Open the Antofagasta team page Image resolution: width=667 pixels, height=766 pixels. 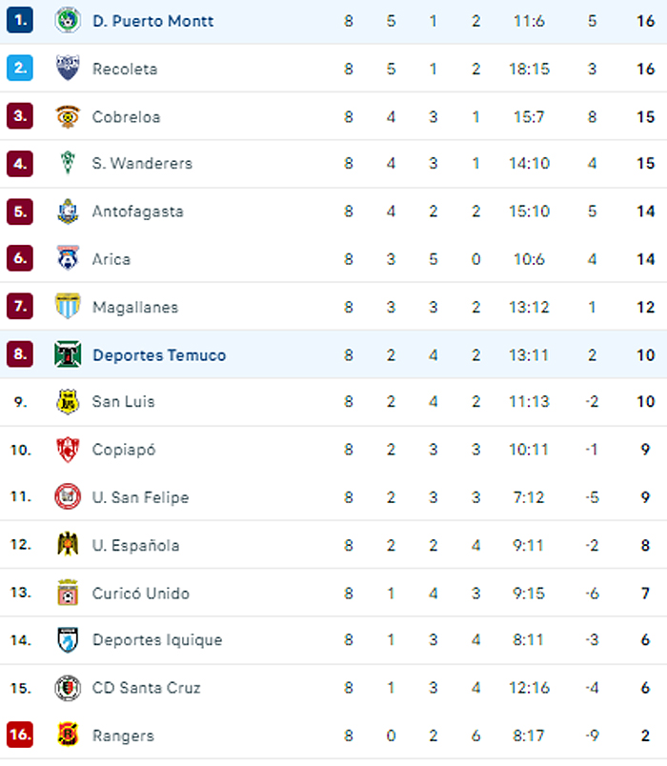tap(137, 212)
